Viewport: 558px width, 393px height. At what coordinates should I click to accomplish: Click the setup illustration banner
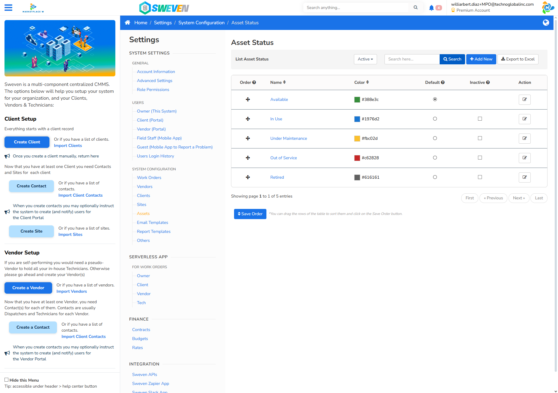[60, 48]
